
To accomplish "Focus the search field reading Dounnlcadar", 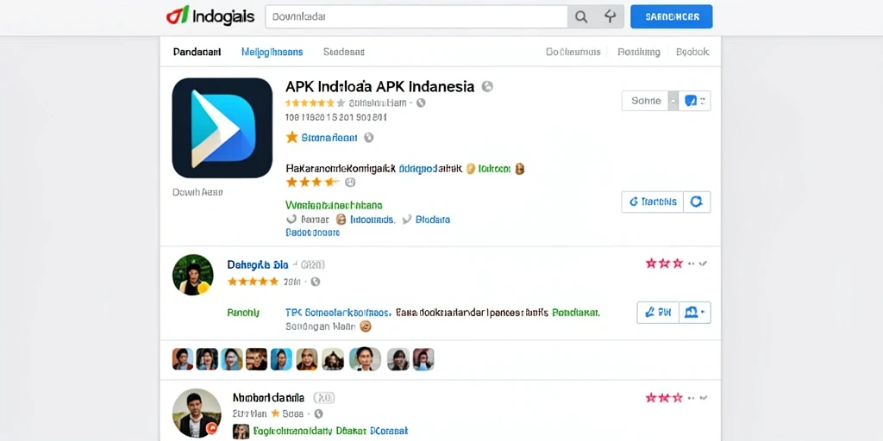I will [x=416, y=17].
